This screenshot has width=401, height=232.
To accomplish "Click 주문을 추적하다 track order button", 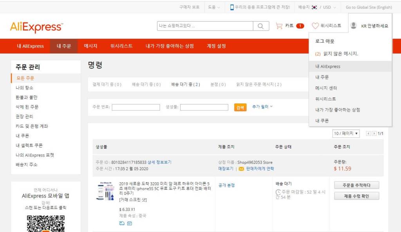I will (x=356, y=185).
